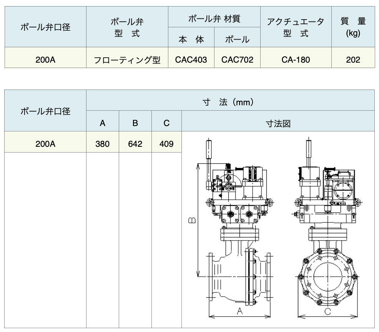Select the フローティング型 cell
Viewport: 379px width, 332px height.
[127, 58]
